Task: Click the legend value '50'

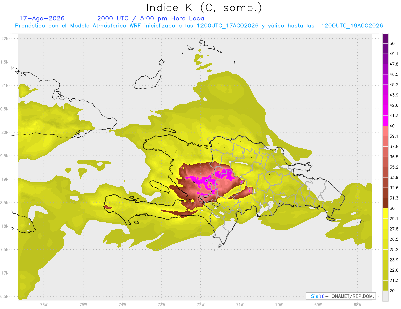Action: [x=392, y=44]
